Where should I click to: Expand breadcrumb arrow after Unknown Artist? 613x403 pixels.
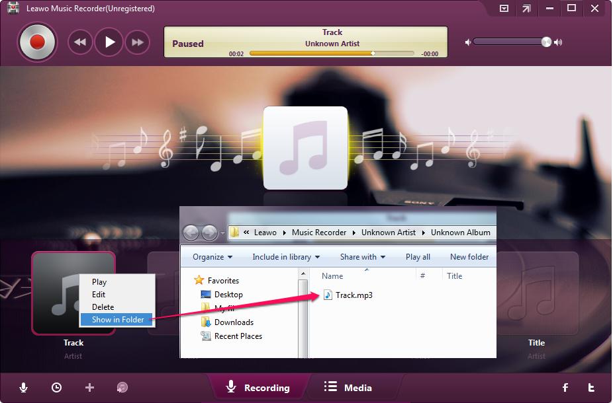pyautogui.click(x=424, y=233)
